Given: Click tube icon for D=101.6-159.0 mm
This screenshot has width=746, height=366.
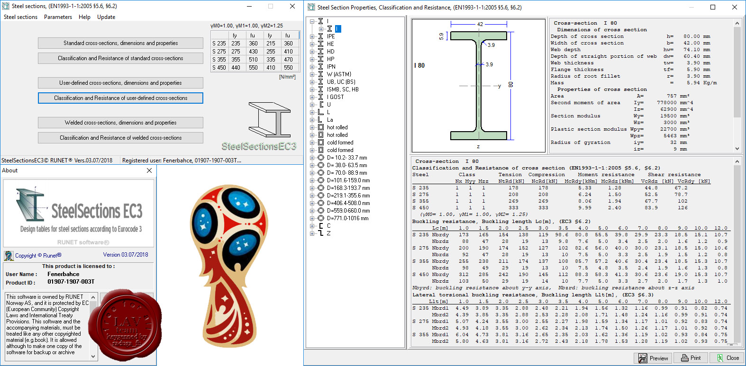Looking at the screenshot, I should (321, 180).
